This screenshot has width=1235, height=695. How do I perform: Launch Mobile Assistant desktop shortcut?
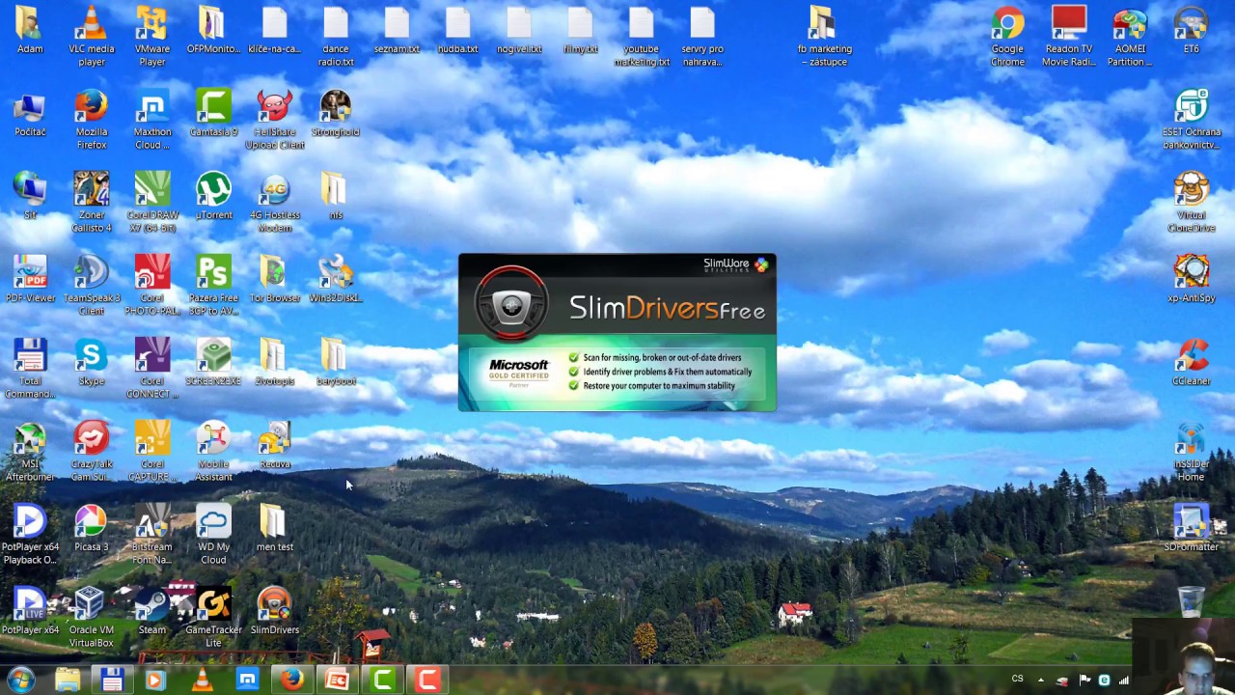coord(213,452)
